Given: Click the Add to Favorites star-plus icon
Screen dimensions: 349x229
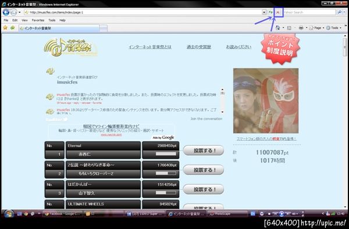Looking at the screenshot, I should coord(13,28).
